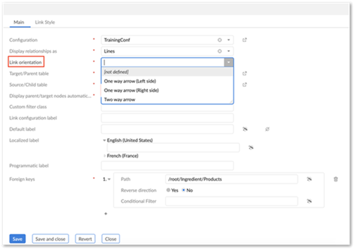Open Configuration record via external link icon
The image size is (354, 249).
244,40
